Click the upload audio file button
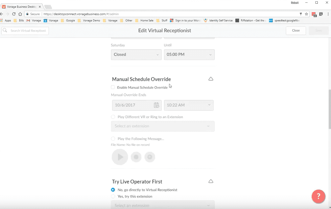 [x=150, y=157]
